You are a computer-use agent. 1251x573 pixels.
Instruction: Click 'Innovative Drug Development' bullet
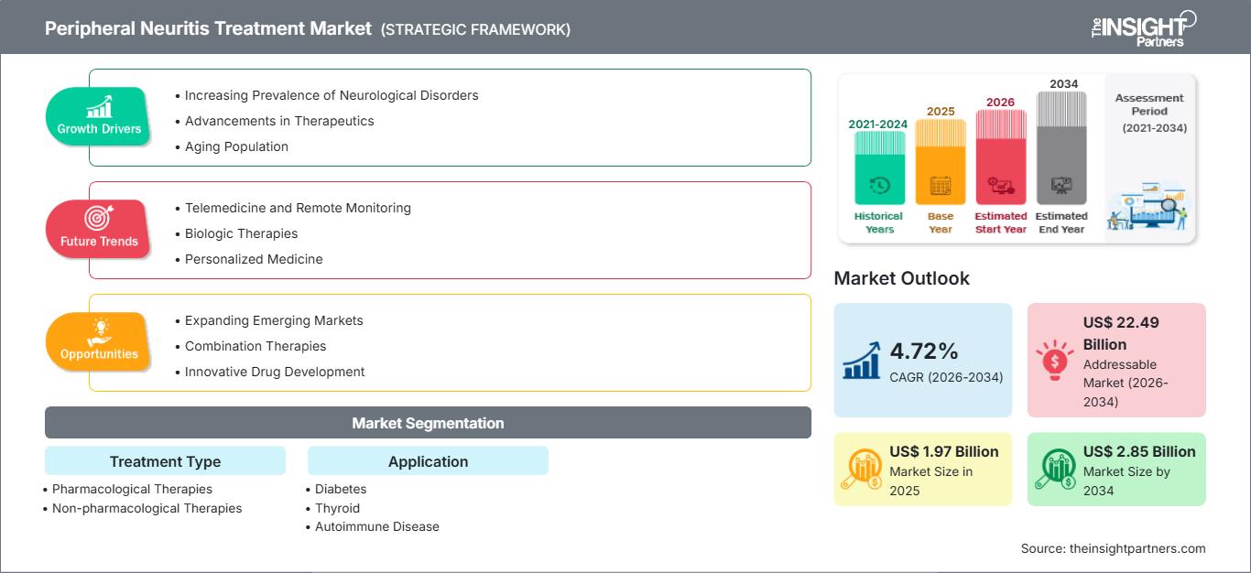(275, 372)
